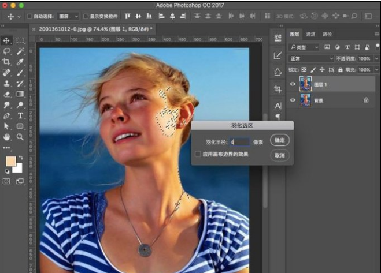Screen dimensions: 381x273
Task: Switch to the 路径 tab
Action: tap(327, 35)
